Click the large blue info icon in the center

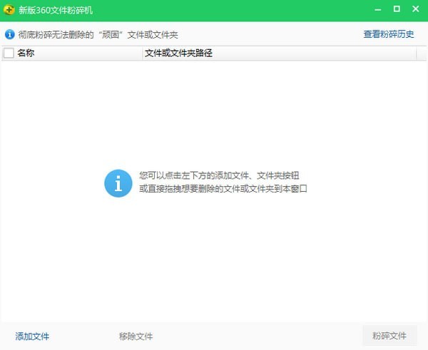point(118,183)
